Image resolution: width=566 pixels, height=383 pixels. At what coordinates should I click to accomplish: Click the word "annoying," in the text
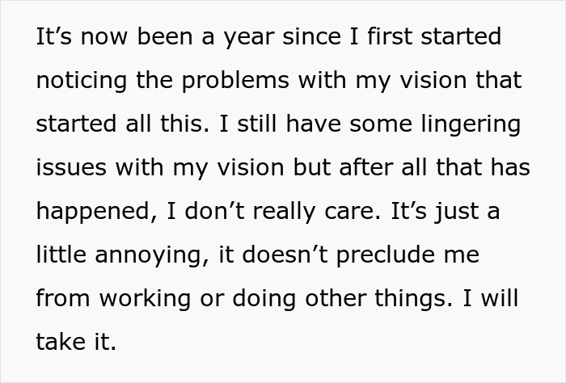(152, 256)
